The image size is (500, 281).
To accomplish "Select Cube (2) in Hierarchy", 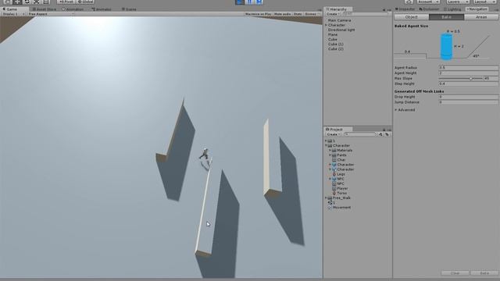I will click(x=336, y=49).
